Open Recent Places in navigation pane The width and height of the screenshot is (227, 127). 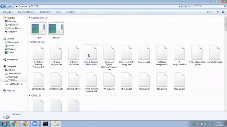tap(13, 28)
